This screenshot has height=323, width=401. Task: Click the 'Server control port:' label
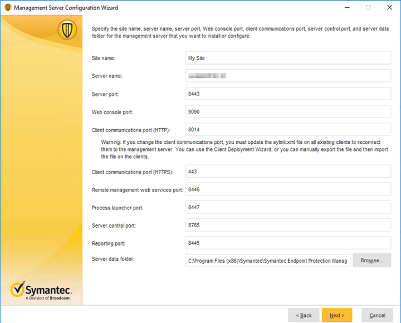click(114, 226)
